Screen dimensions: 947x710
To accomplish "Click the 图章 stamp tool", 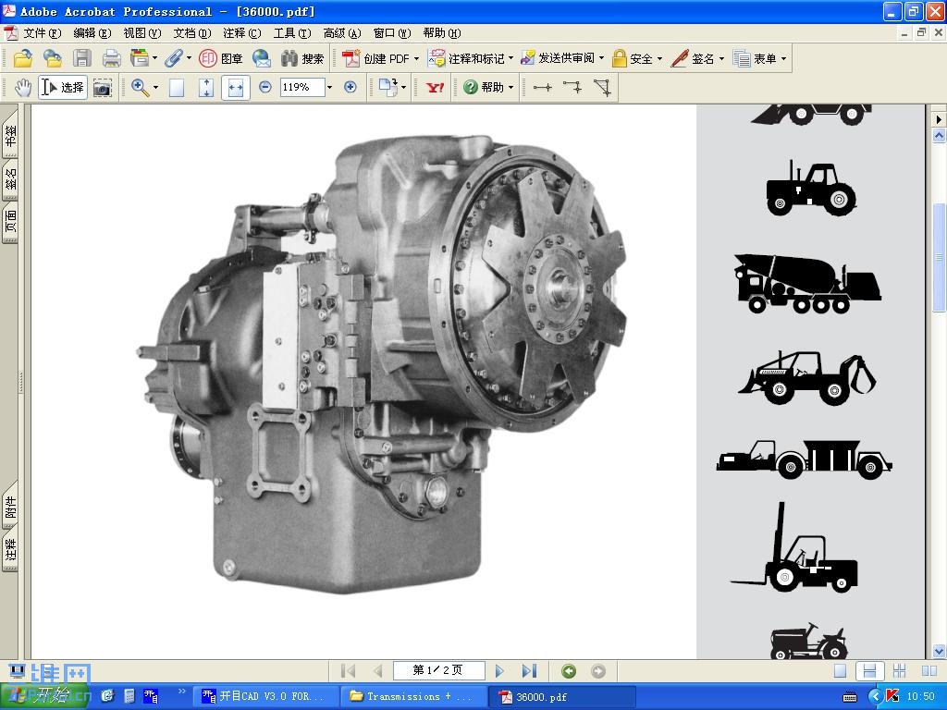I will [x=221, y=58].
